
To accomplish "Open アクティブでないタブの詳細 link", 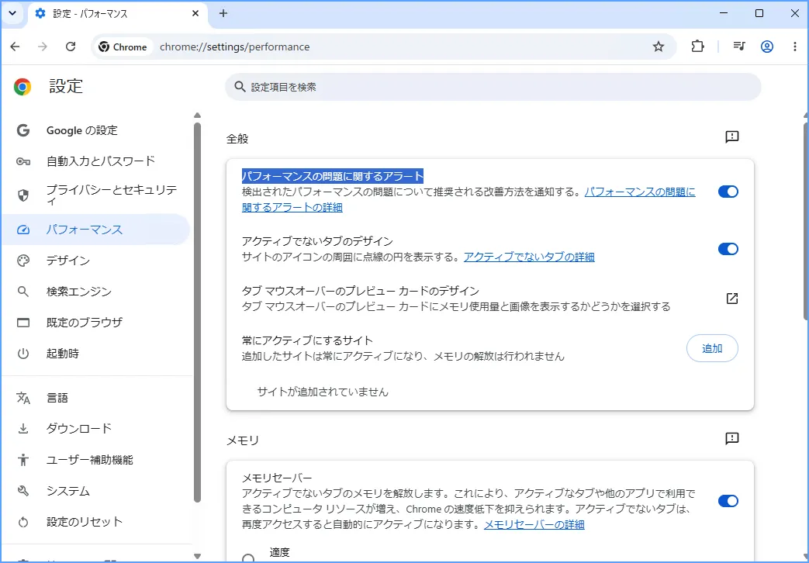I will 529,257.
